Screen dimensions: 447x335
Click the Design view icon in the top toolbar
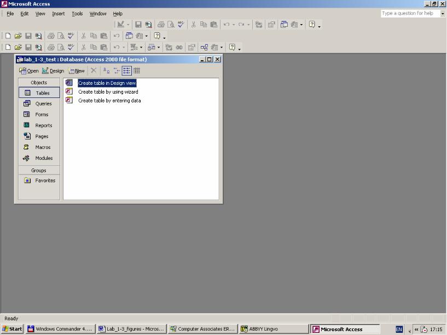(x=120, y=25)
